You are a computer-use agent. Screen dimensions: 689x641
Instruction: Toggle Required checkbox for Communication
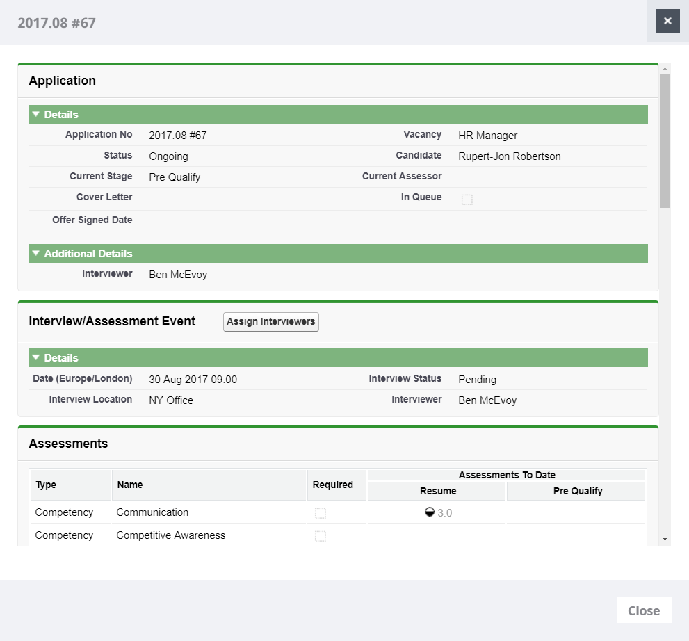click(x=321, y=513)
